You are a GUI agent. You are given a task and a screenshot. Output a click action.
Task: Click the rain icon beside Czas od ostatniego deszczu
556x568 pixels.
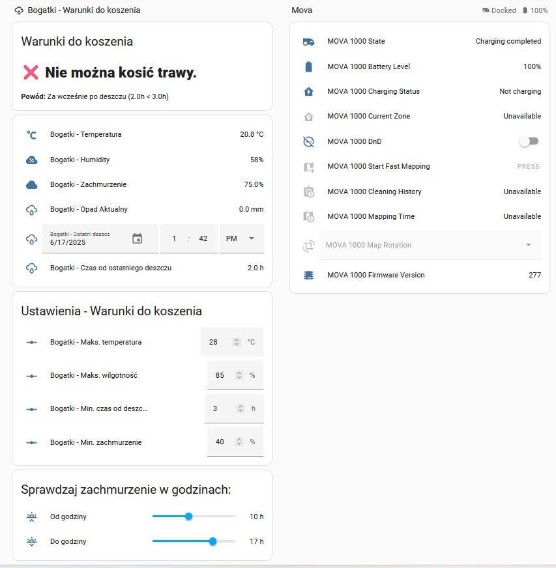[31, 268]
